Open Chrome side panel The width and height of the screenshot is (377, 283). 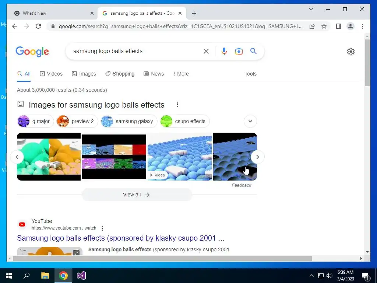[x=339, y=26]
